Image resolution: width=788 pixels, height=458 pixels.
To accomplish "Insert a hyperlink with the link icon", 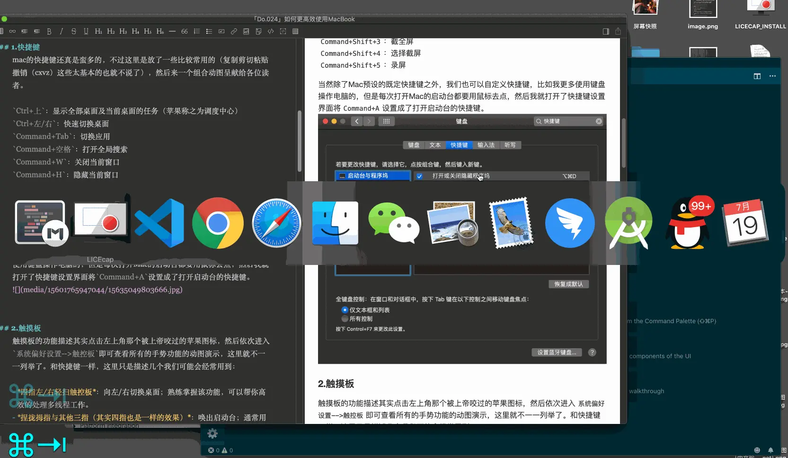I will tap(234, 31).
